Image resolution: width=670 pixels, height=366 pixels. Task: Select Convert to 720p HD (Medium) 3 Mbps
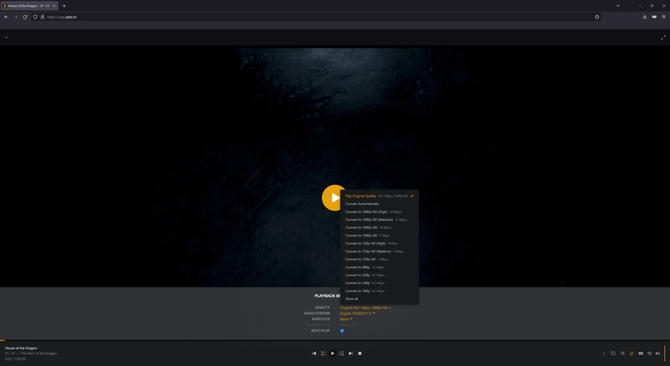click(379, 251)
